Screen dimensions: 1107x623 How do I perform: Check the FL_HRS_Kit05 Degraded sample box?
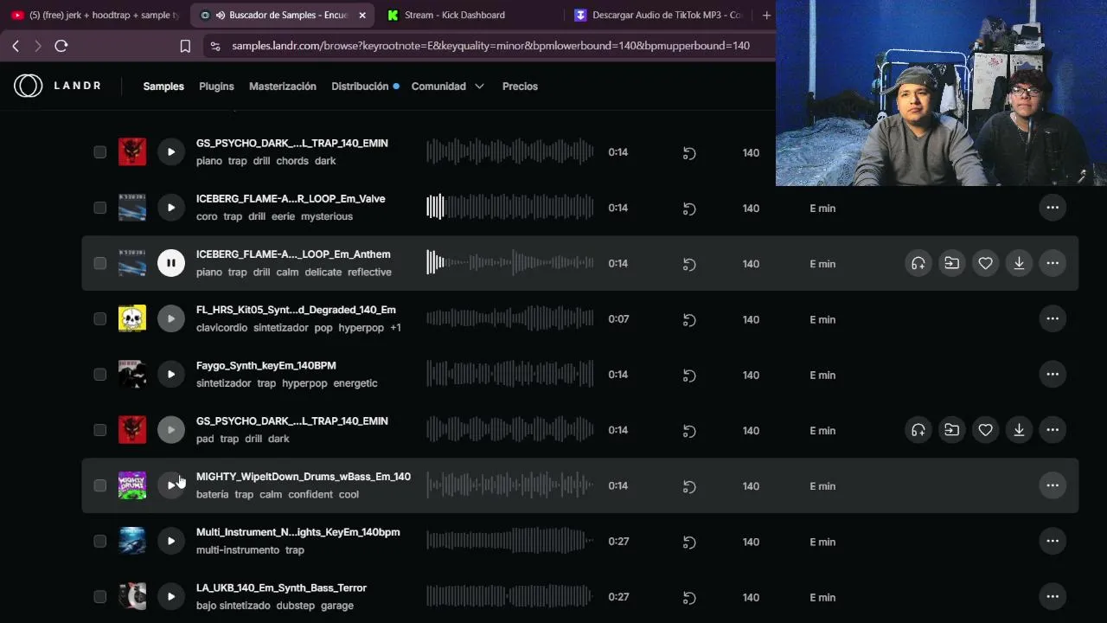click(x=100, y=319)
